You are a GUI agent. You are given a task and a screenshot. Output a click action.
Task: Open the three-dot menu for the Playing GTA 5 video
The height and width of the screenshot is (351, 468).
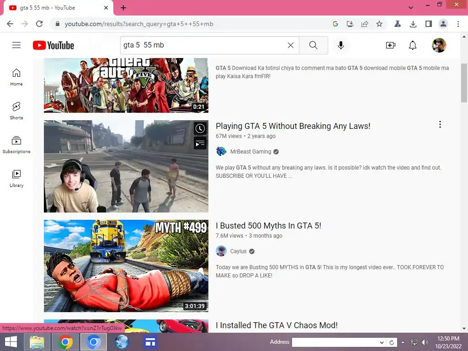(440, 124)
